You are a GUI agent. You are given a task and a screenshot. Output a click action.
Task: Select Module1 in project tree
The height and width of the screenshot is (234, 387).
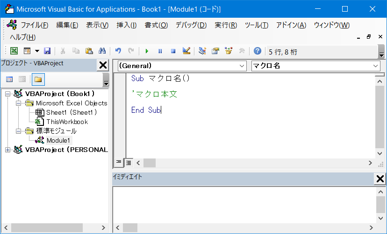tap(58, 140)
